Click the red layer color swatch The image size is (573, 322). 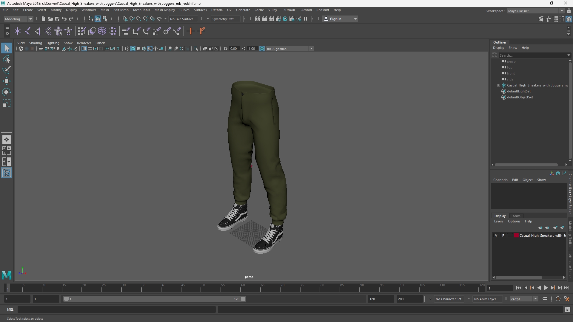tap(516, 236)
